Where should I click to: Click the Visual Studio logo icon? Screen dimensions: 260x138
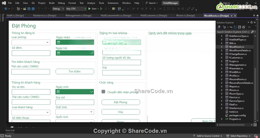coord(4,3)
